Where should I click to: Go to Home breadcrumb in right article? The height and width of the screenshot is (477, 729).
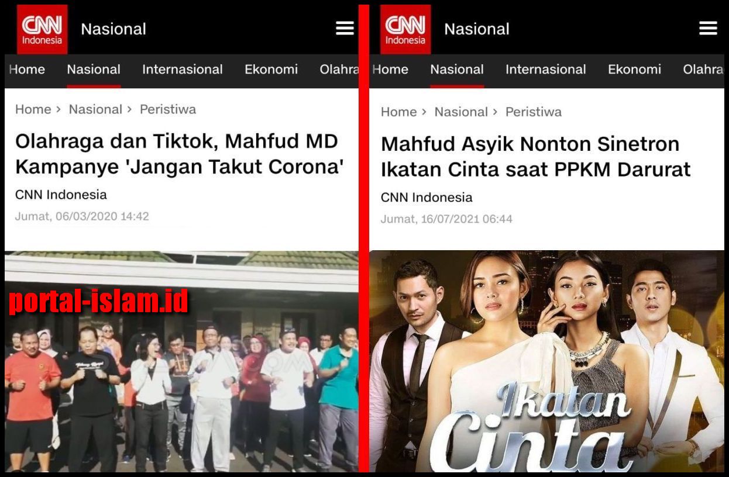coord(399,112)
